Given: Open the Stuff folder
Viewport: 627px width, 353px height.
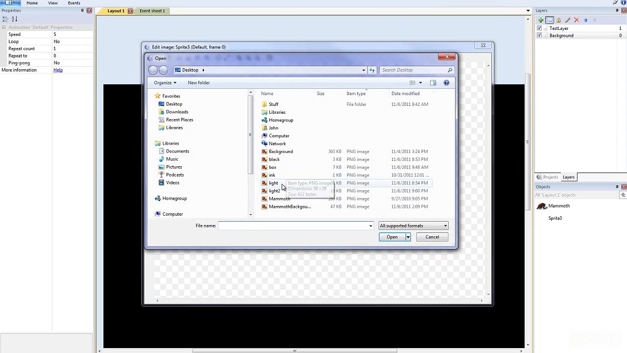Looking at the screenshot, I should 273,104.
